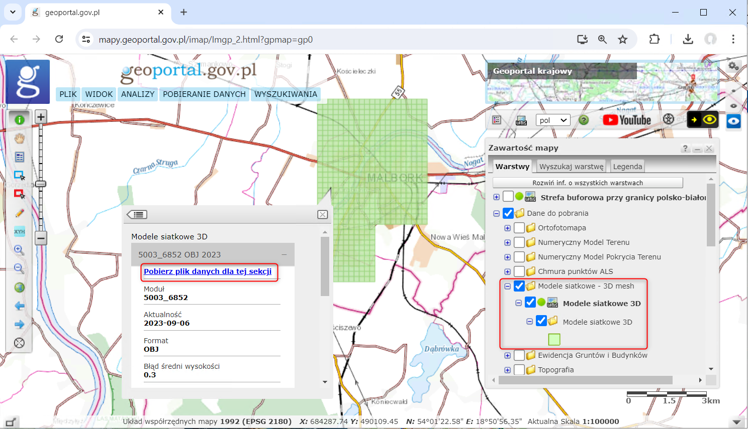The height and width of the screenshot is (429, 748).
Task: Switch to Legenda tab
Action: (x=627, y=167)
